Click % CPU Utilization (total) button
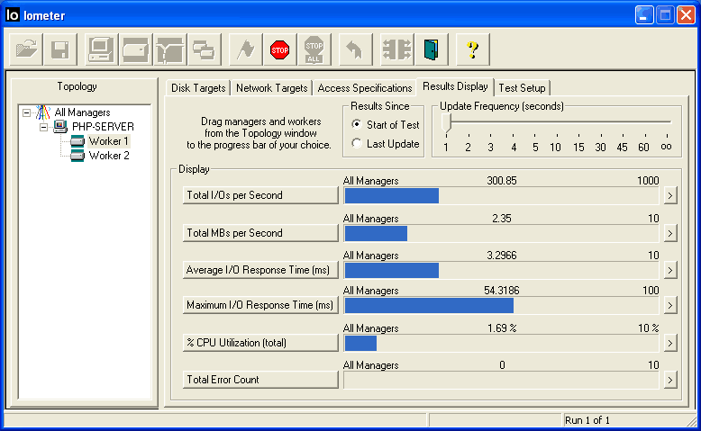The image size is (701, 431). click(260, 343)
